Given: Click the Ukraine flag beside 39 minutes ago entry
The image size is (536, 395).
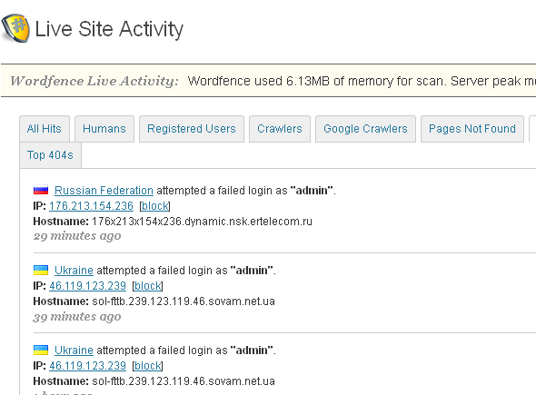Looking at the screenshot, I should 41,270.
